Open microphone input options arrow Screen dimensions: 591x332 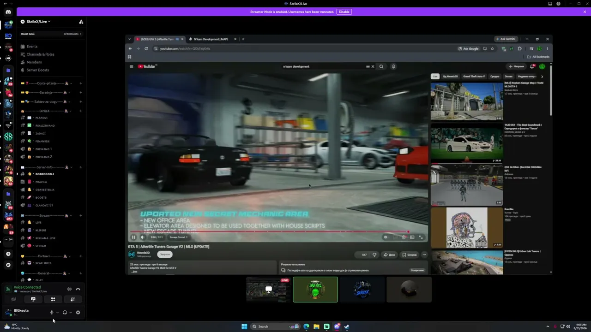tap(57, 312)
